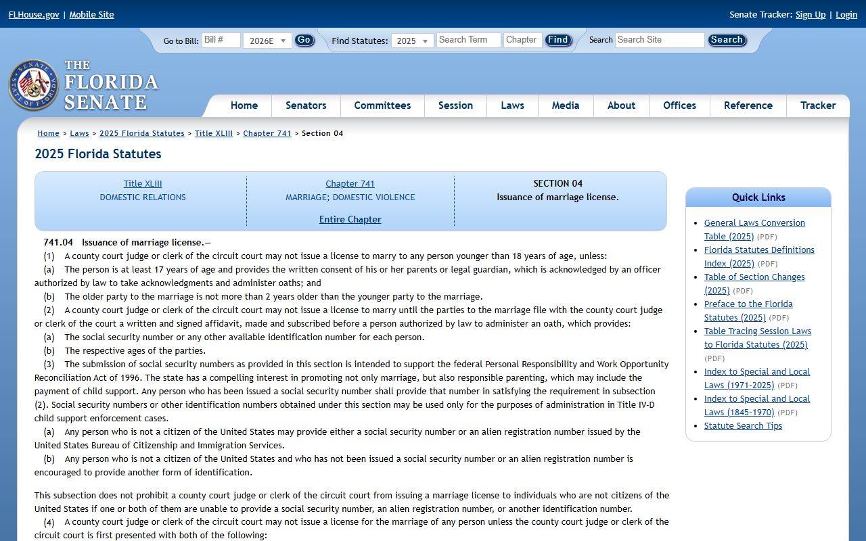Screen dimensions: 866x541
Task: Follow the FLHouse.gov link
Action: pyautogui.click(x=34, y=14)
